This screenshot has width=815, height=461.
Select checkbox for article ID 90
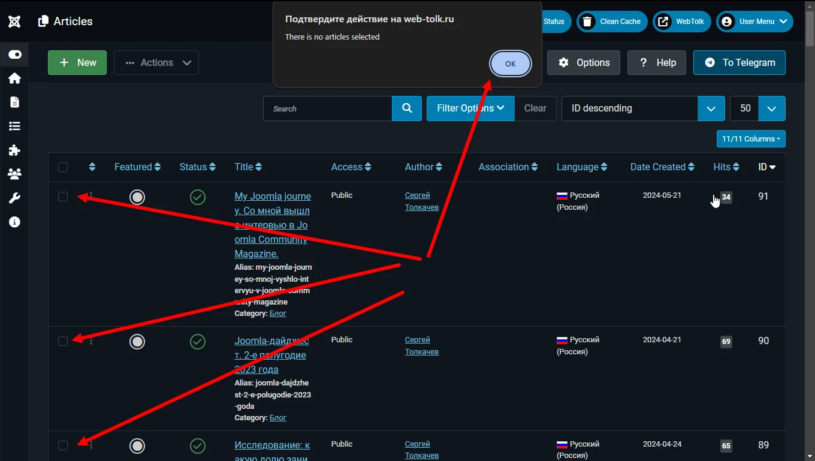click(63, 341)
